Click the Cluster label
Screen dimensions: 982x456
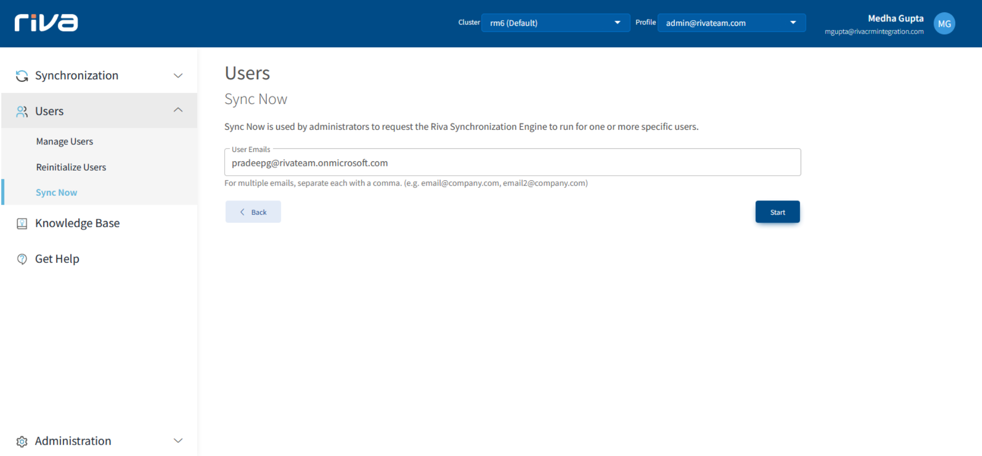click(469, 22)
